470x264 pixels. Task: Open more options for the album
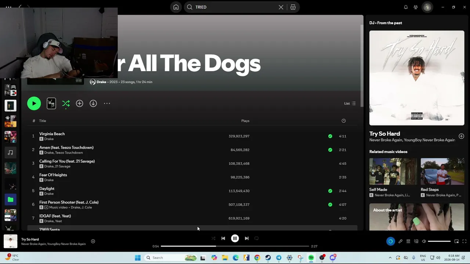107,103
